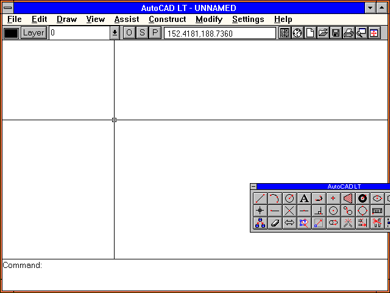Viewport: 390px width, 293px height.
Task: Select the Trim scissors tool
Action: 377,223
